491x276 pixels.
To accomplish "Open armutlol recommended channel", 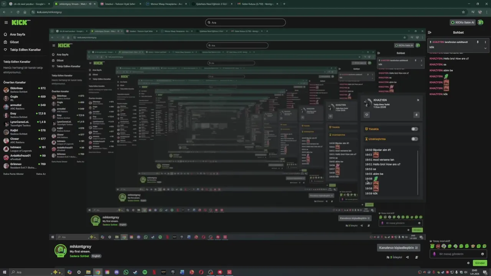I will [25, 107].
